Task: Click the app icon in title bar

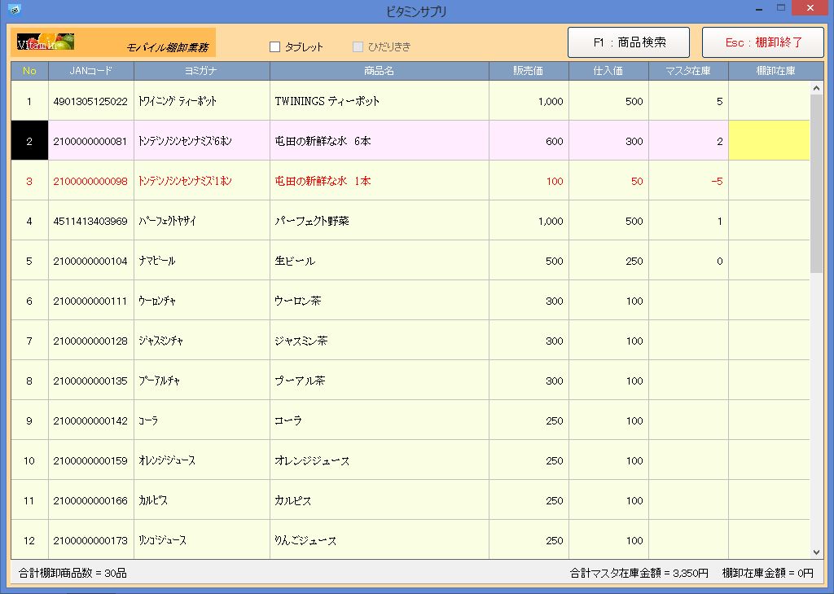Action: pyautogui.click(x=14, y=10)
